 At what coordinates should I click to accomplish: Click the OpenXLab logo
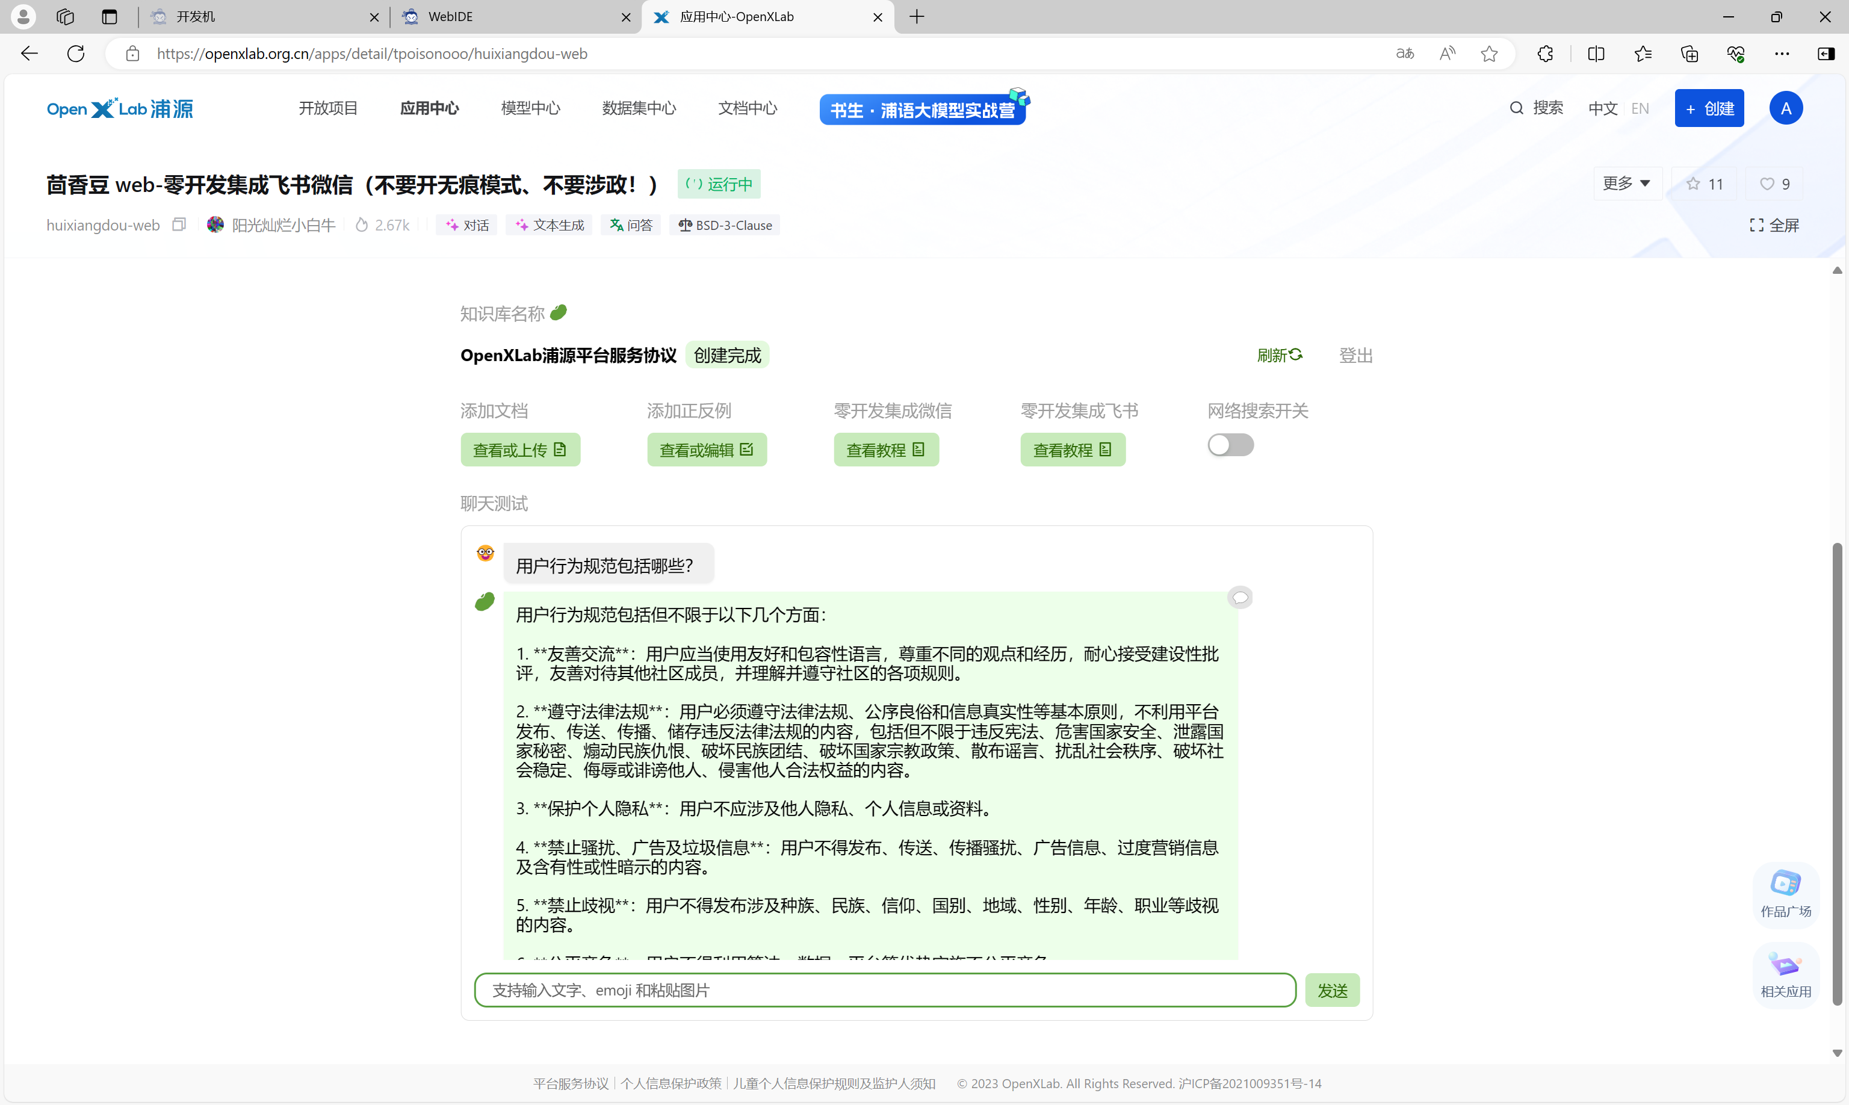point(120,109)
